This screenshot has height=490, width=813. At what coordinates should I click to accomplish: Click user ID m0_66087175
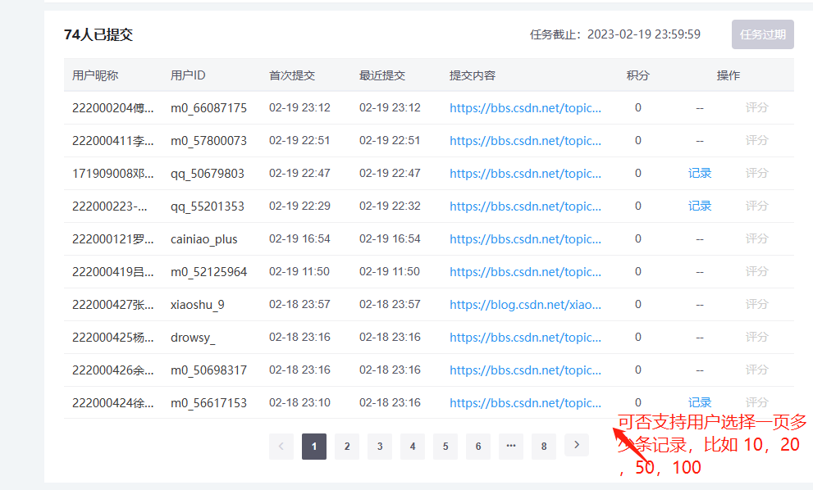click(208, 108)
